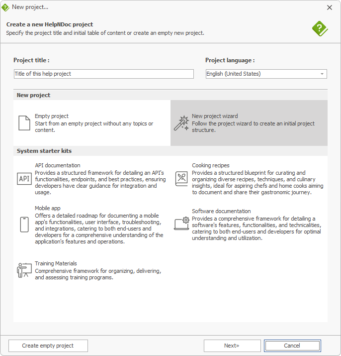Pick the Training Materials presenter icon
The width and height of the screenshot is (341, 356).
pos(24,270)
